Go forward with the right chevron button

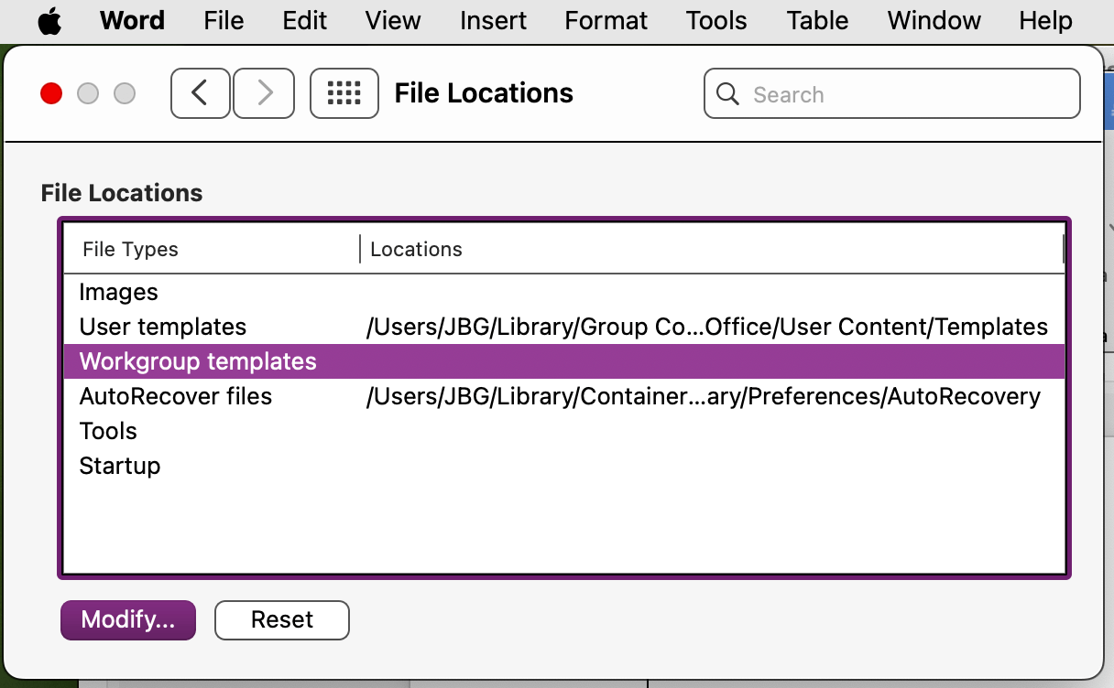[264, 93]
